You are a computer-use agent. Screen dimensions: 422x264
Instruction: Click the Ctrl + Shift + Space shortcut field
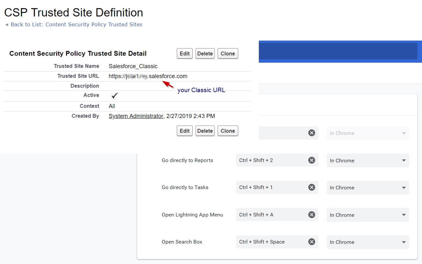270,242
